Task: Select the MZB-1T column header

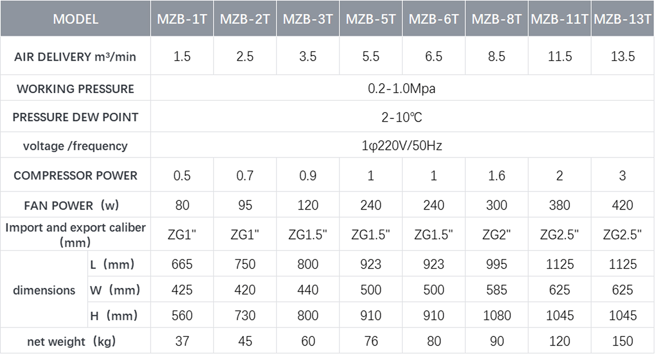Action: 182,19
